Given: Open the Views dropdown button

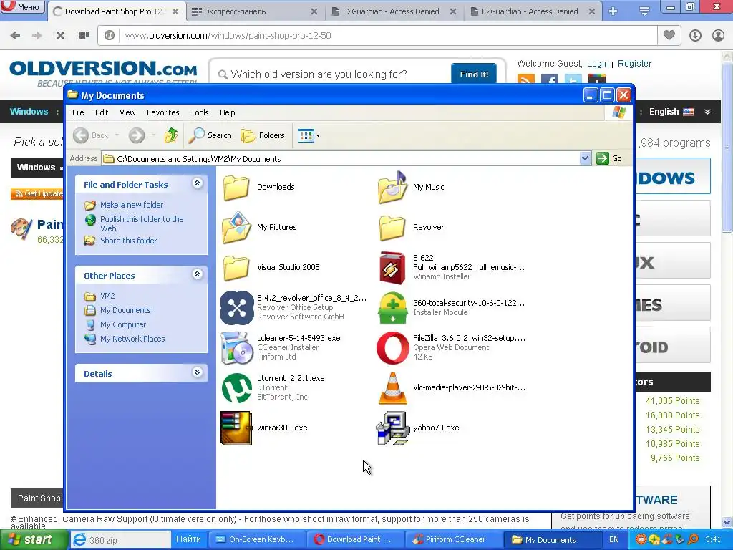Looking at the screenshot, I should [x=309, y=135].
